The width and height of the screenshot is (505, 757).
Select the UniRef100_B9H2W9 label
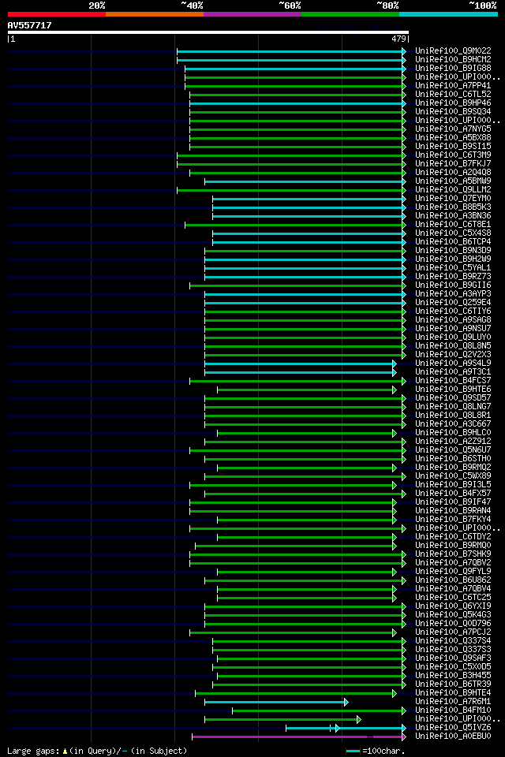coord(453,259)
